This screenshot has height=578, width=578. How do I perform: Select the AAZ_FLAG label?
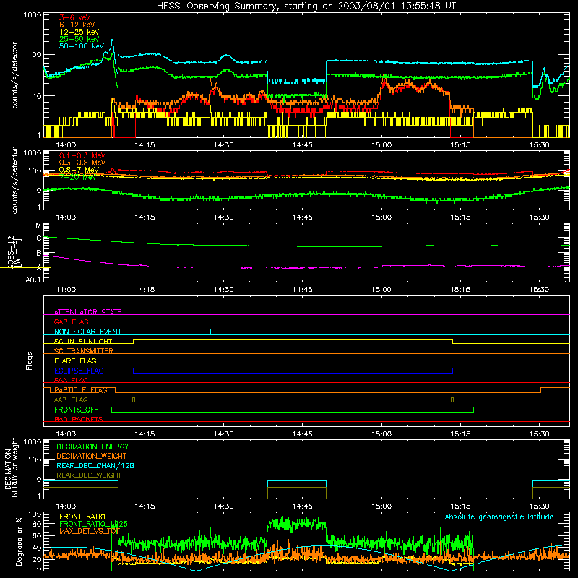71,400
